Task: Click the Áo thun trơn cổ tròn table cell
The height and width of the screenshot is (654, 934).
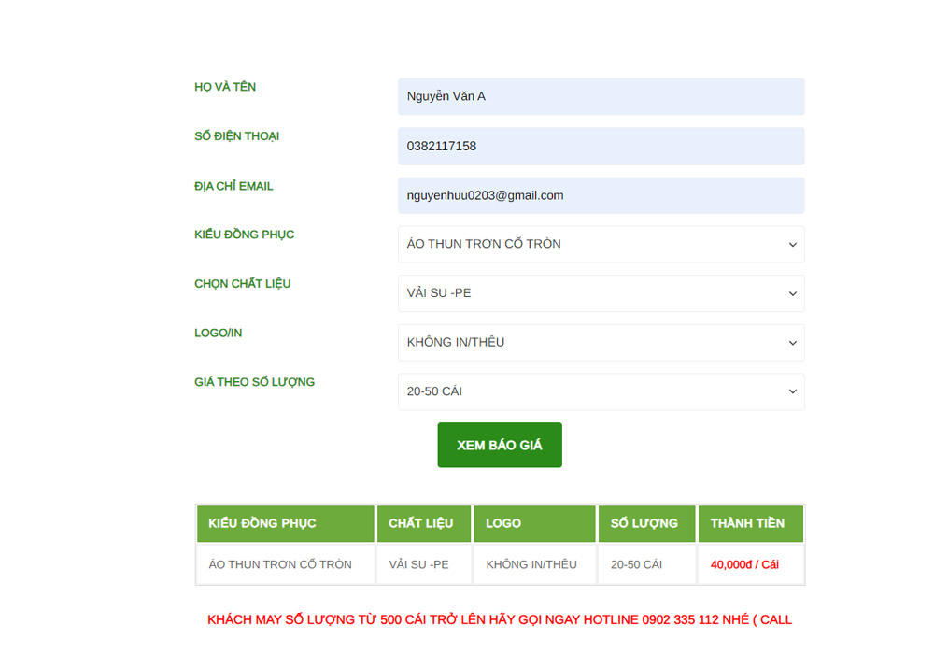Action: (281, 564)
